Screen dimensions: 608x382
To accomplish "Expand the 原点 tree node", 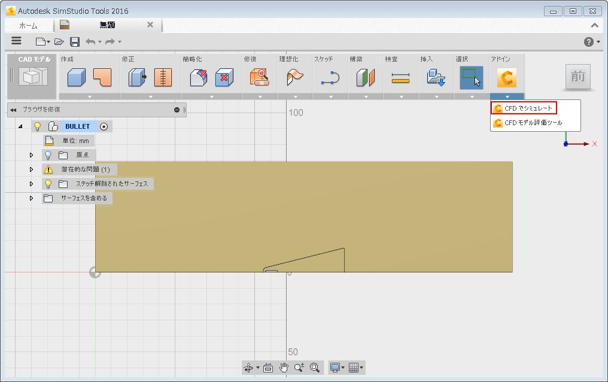I will pos(31,155).
